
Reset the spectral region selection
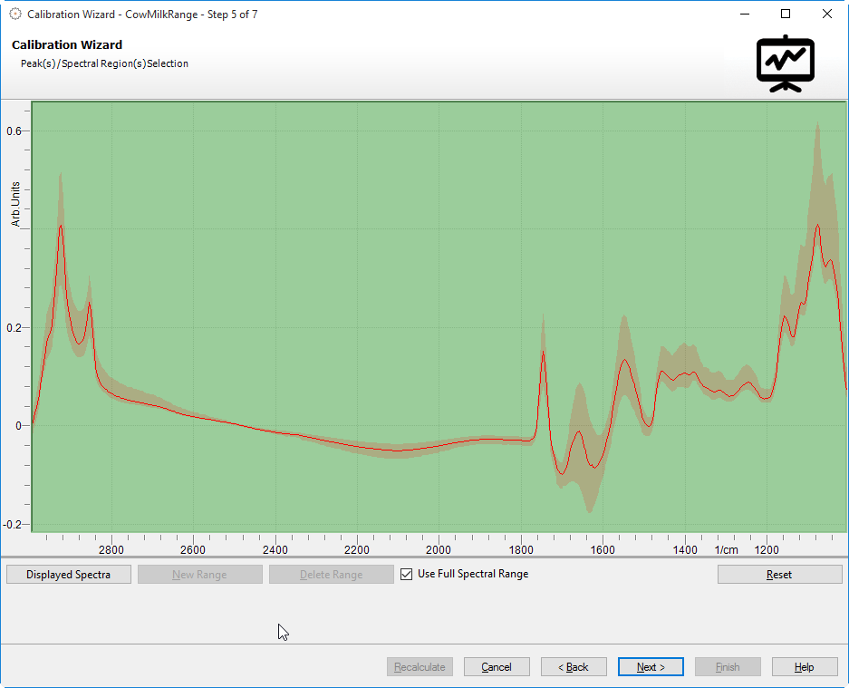(x=779, y=575)
